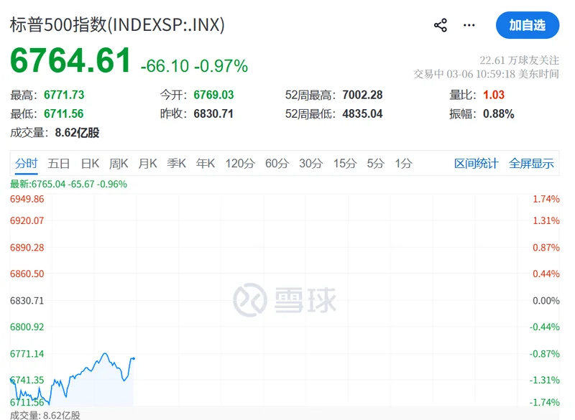The width and height of the screenshot is (575, 420).
Task: Switch to the 60分 interval tab
Action: click(277, 163)
